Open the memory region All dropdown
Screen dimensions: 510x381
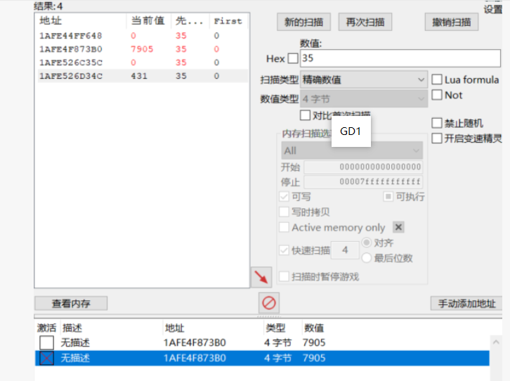[x=352, y=150]
